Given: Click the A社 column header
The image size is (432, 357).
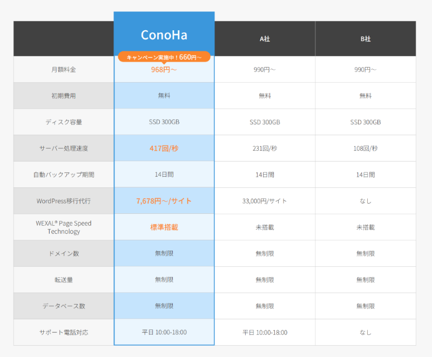Looking at the screenshot, I should 265,39.
